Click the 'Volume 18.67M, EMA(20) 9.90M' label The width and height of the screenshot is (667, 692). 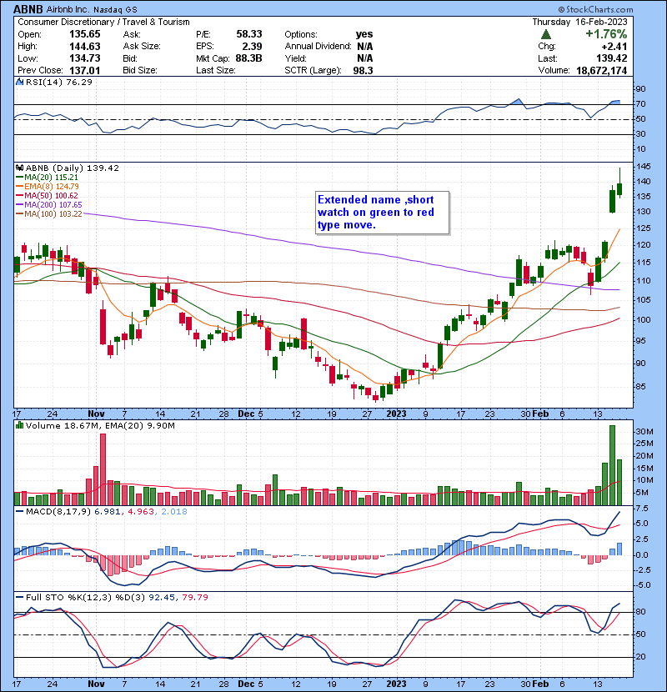tap(100, 425)
